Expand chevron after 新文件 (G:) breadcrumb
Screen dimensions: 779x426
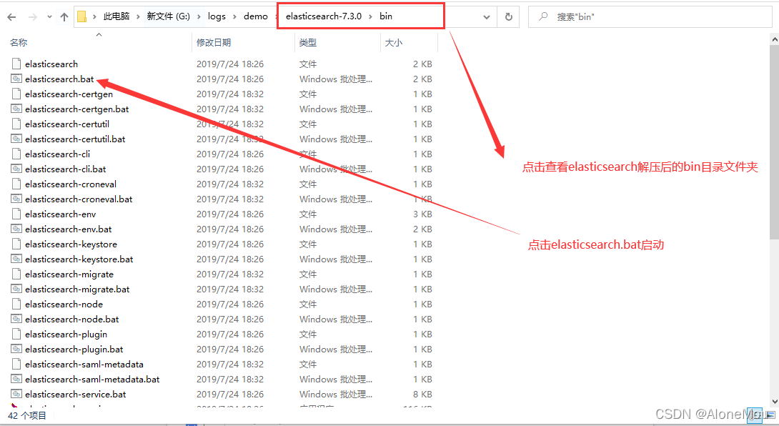199,17
